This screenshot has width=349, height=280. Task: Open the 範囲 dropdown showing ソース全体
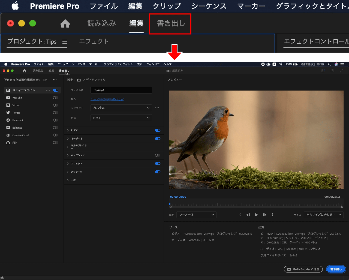tap(197, 215)
